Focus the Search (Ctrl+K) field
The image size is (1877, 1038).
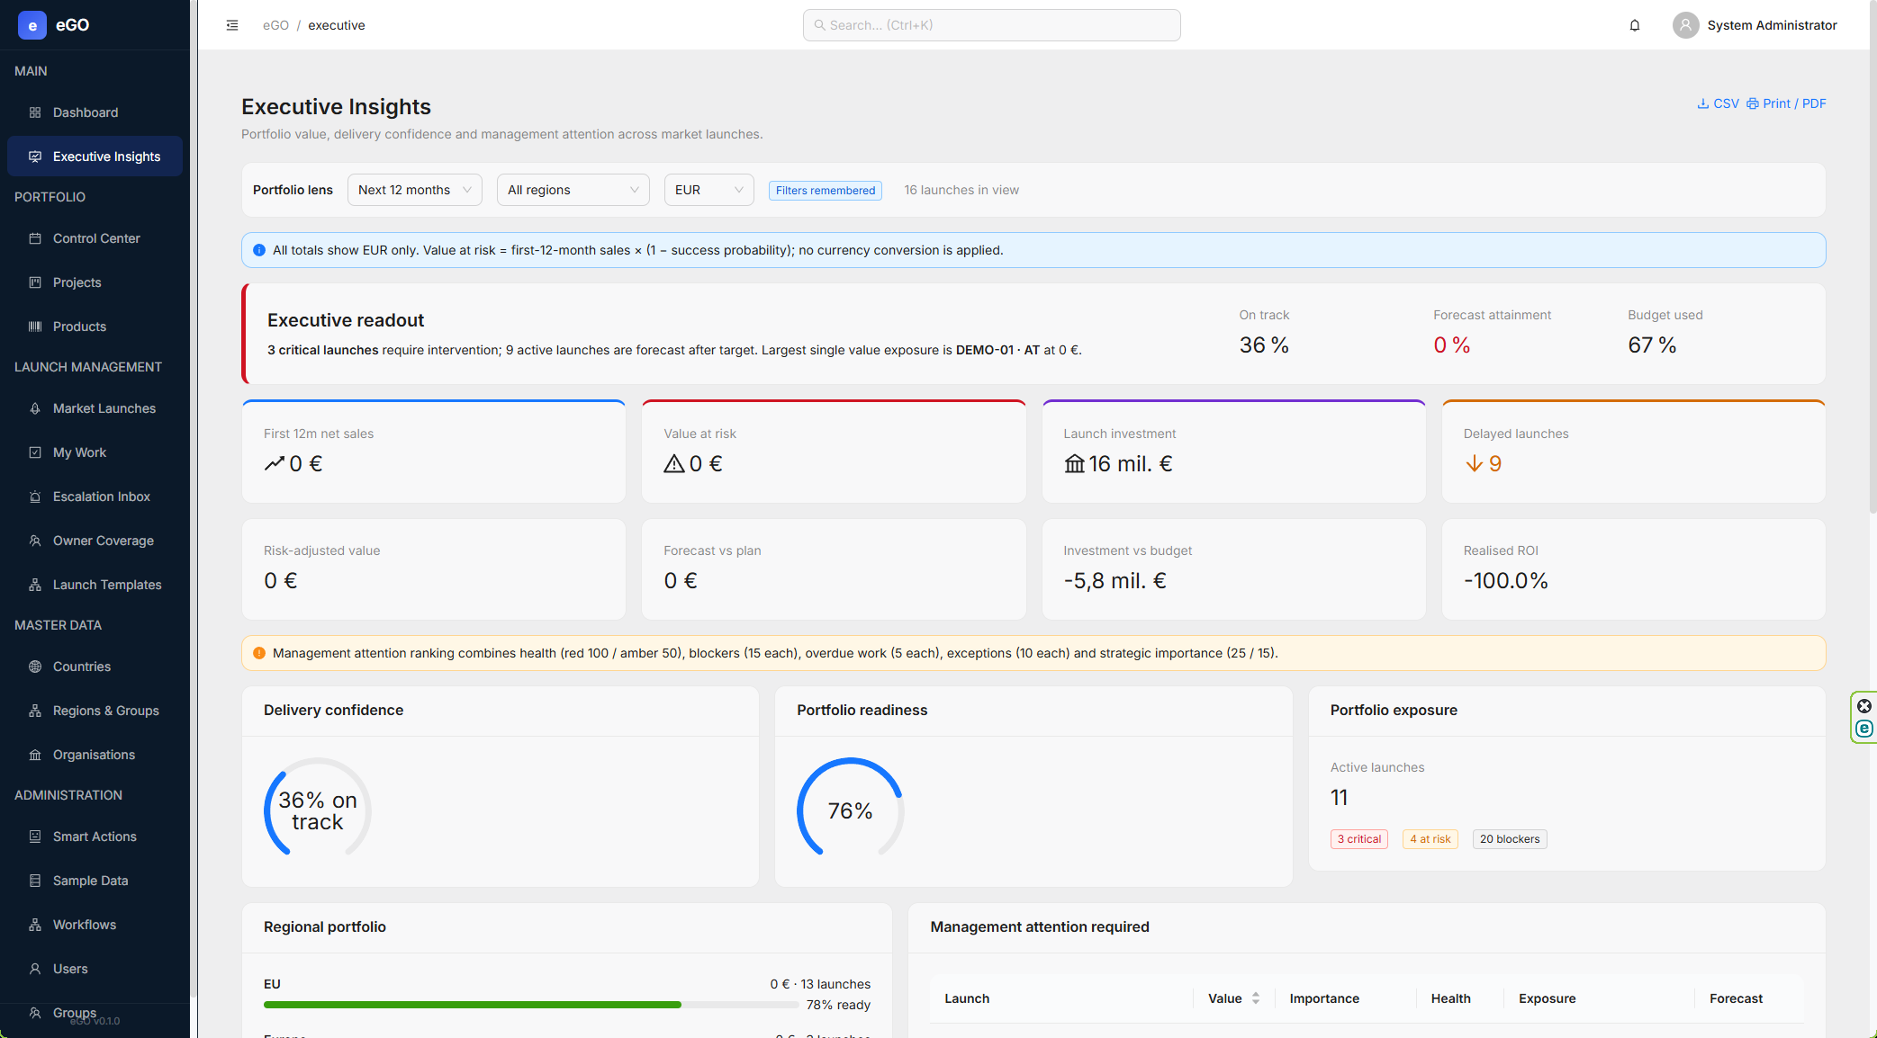991,25
